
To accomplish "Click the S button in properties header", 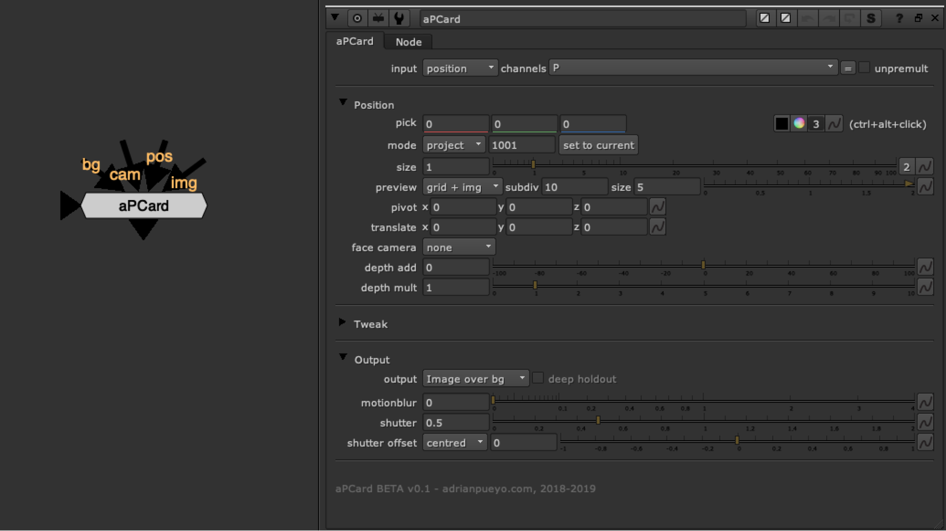I will point(870,18).
